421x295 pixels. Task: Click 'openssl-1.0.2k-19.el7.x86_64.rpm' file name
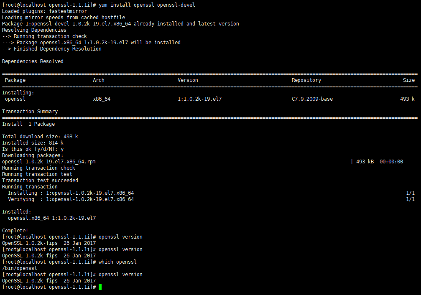click(x=49, y=162)
